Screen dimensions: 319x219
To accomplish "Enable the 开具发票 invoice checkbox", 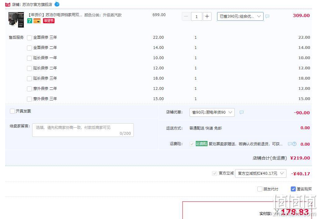I will pos(12,111).
